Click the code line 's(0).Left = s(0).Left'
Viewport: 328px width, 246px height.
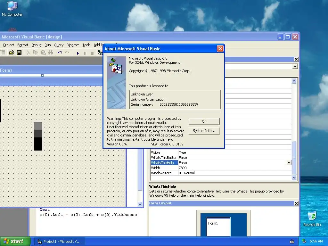coord(88,215)
